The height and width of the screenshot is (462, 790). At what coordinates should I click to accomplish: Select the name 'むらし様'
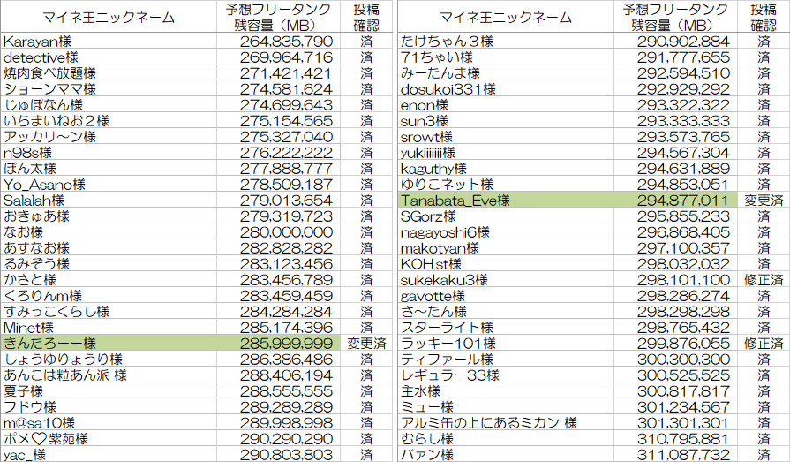click(427, 439)
